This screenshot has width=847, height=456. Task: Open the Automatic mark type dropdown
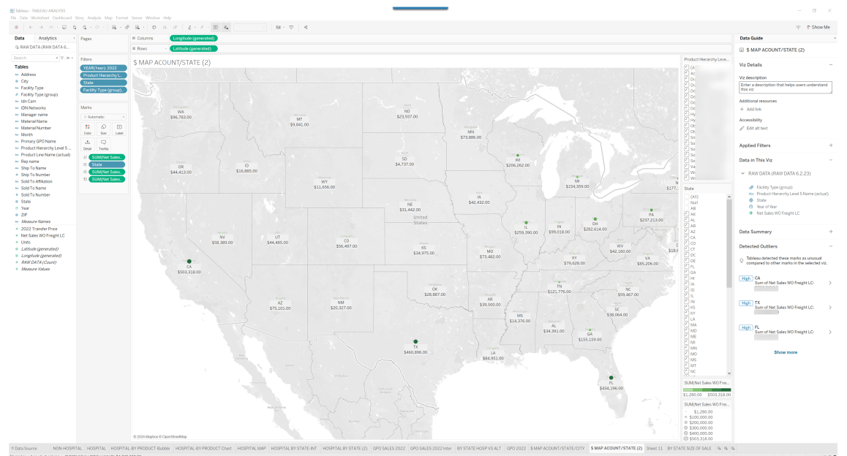[x=103, y=117]
